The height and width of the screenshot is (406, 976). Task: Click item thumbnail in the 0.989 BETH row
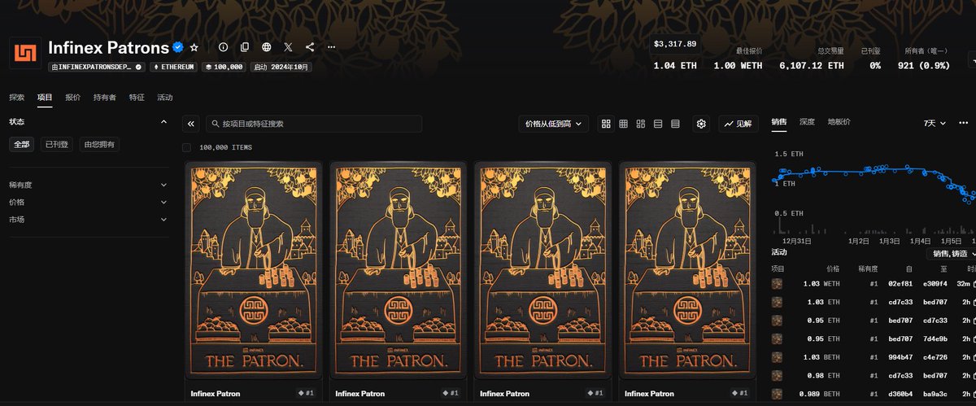[x=777, y=395]
